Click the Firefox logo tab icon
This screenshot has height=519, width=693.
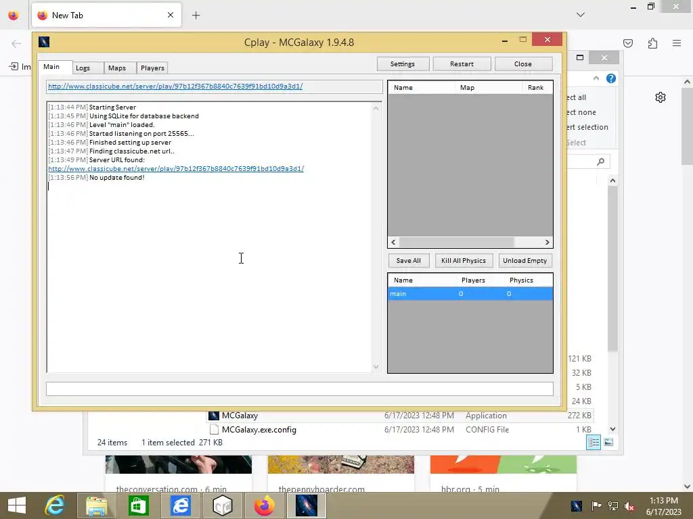click(x=14, y=15)
